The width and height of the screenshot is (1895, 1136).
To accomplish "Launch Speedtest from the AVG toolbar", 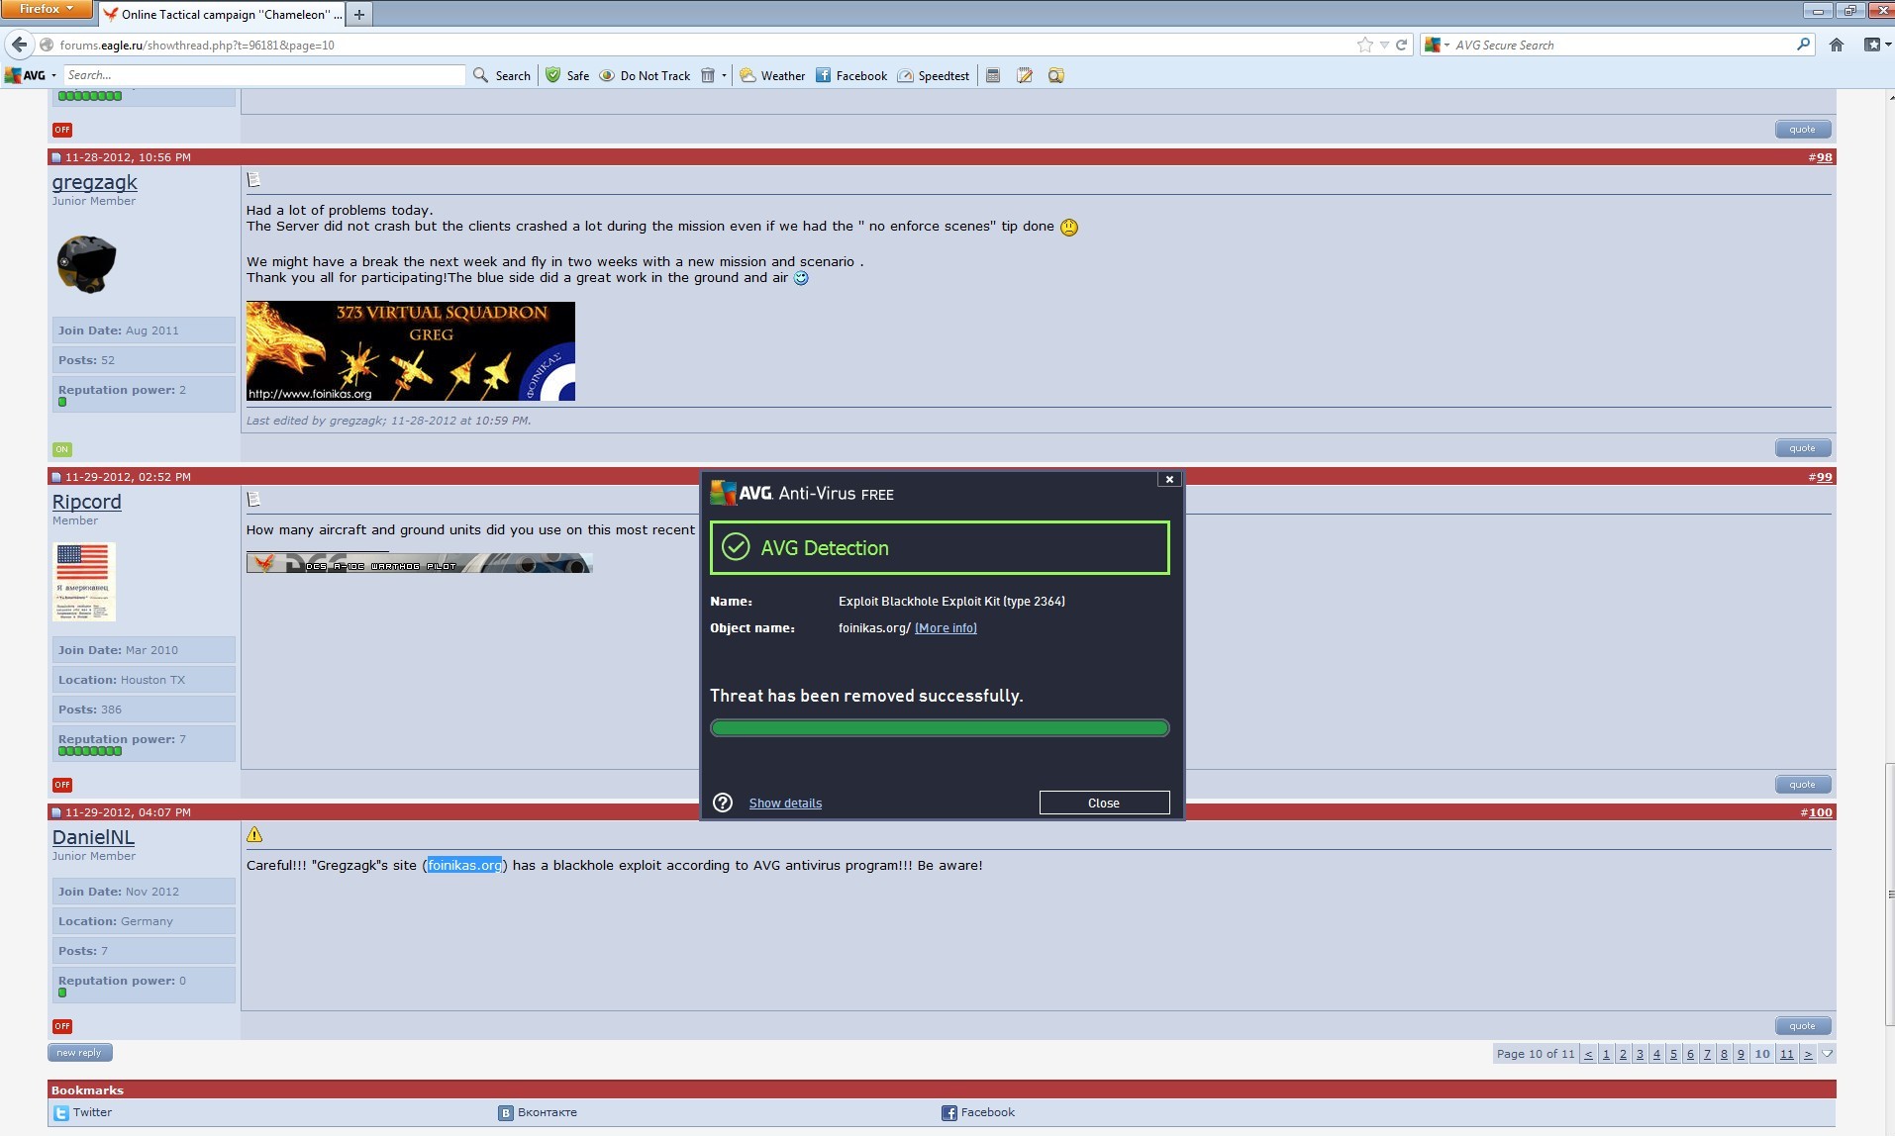I will pyautogui.click(x=933, y=75).
